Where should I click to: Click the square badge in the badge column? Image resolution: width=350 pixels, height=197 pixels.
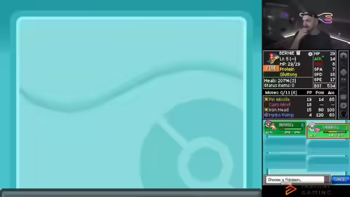343,97
